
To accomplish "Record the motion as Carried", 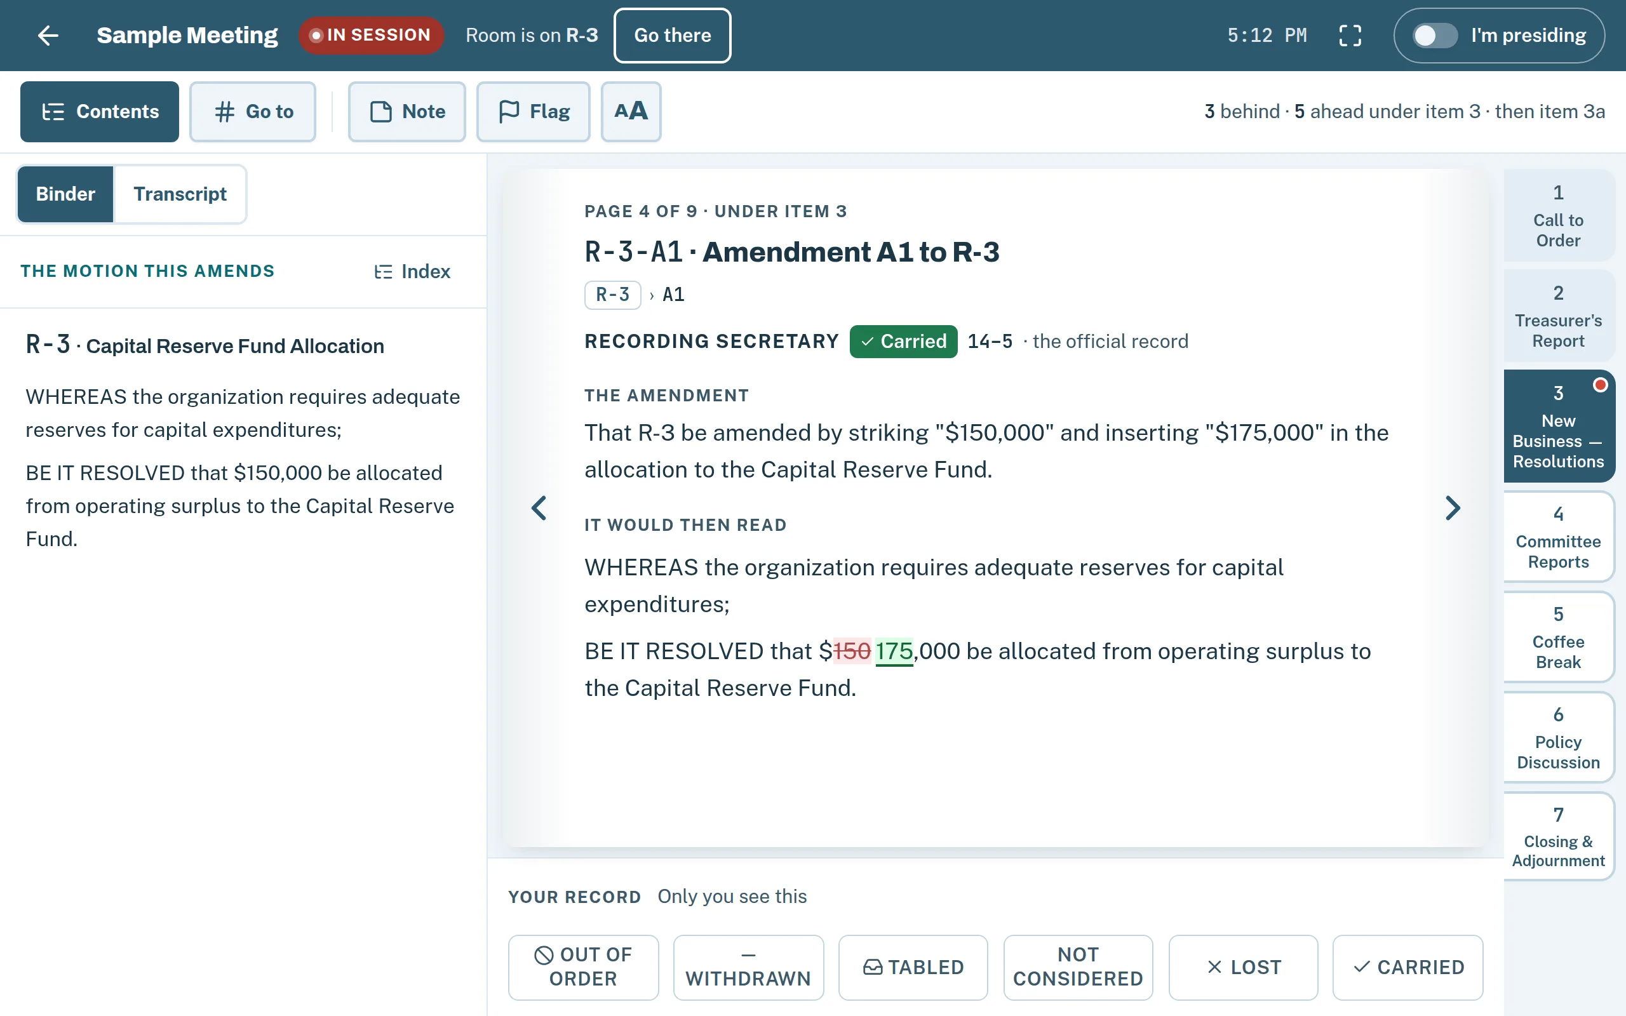I will [x=1408, y=967].
